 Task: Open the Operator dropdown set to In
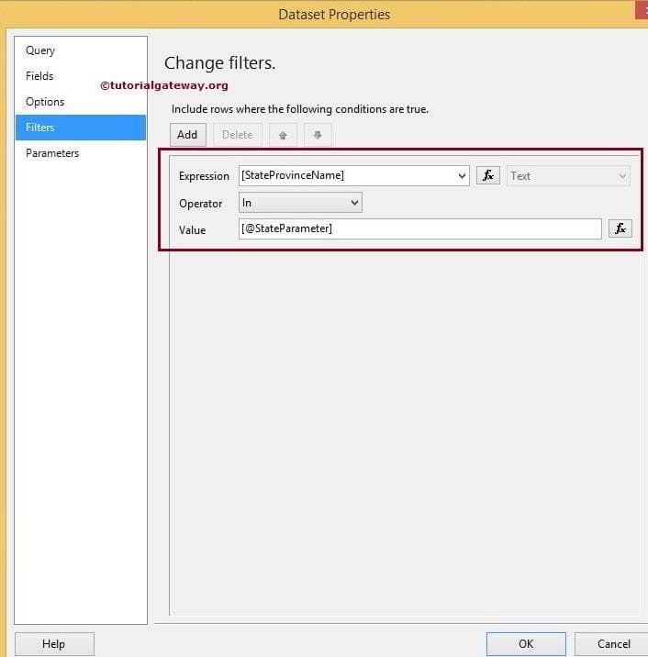[300, 203]
